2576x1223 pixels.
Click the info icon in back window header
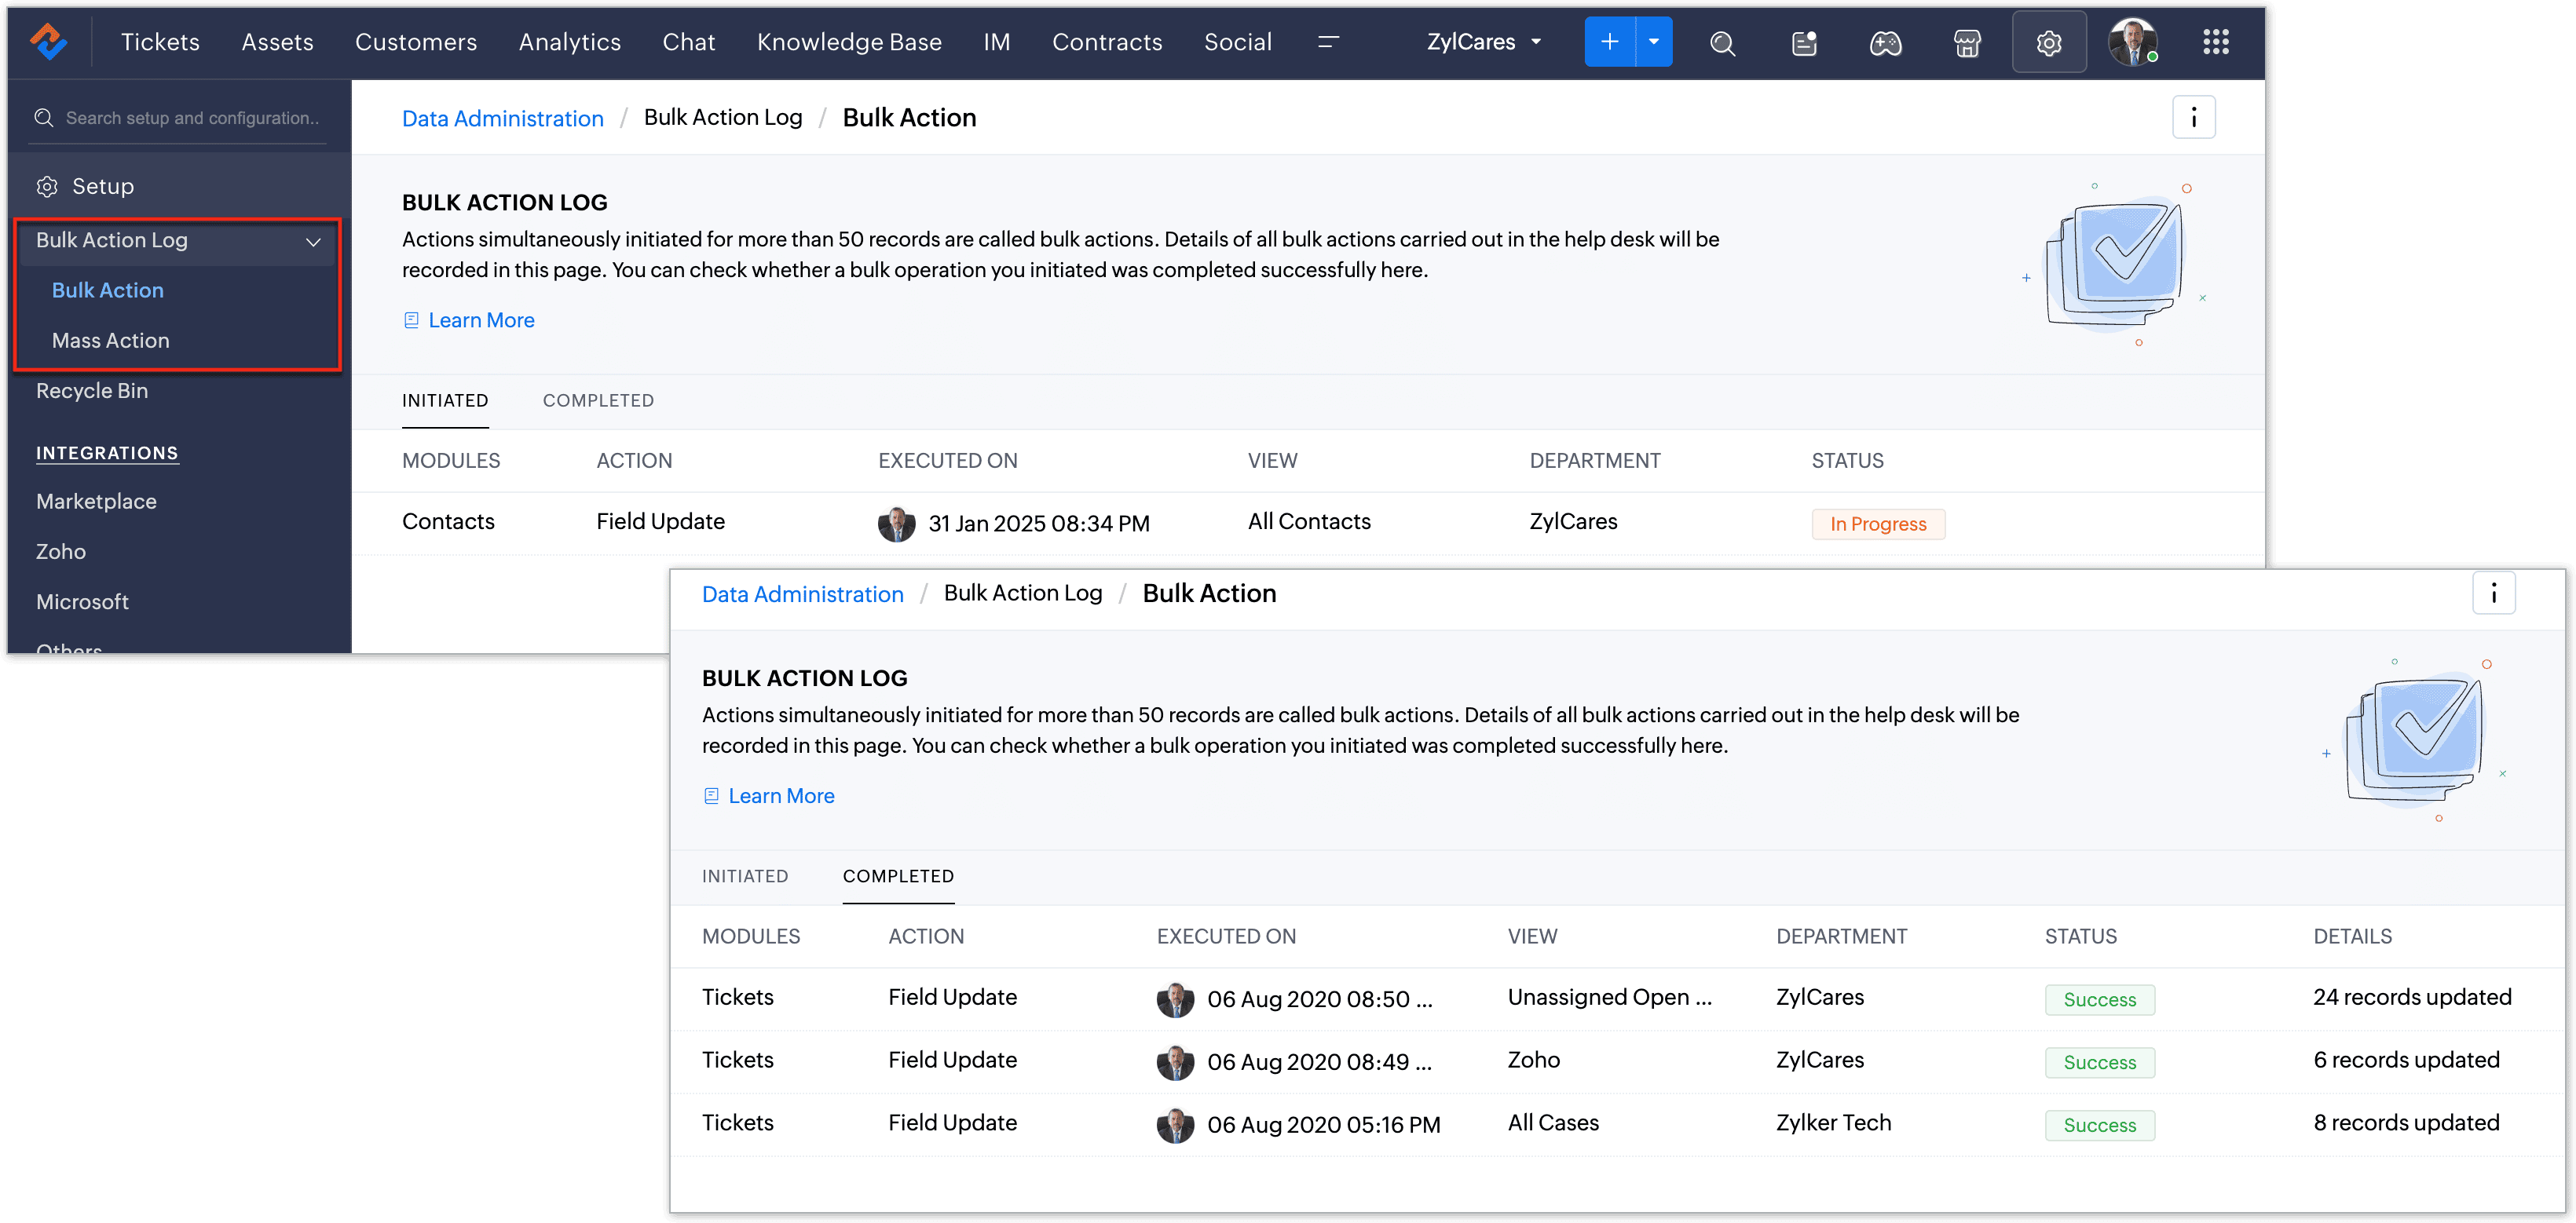(x=2194, y=118)
